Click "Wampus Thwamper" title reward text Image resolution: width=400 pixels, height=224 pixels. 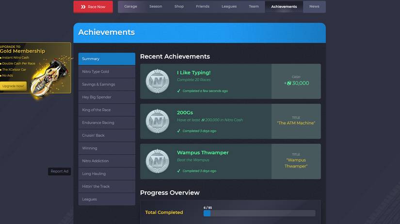tap(296, 163)
